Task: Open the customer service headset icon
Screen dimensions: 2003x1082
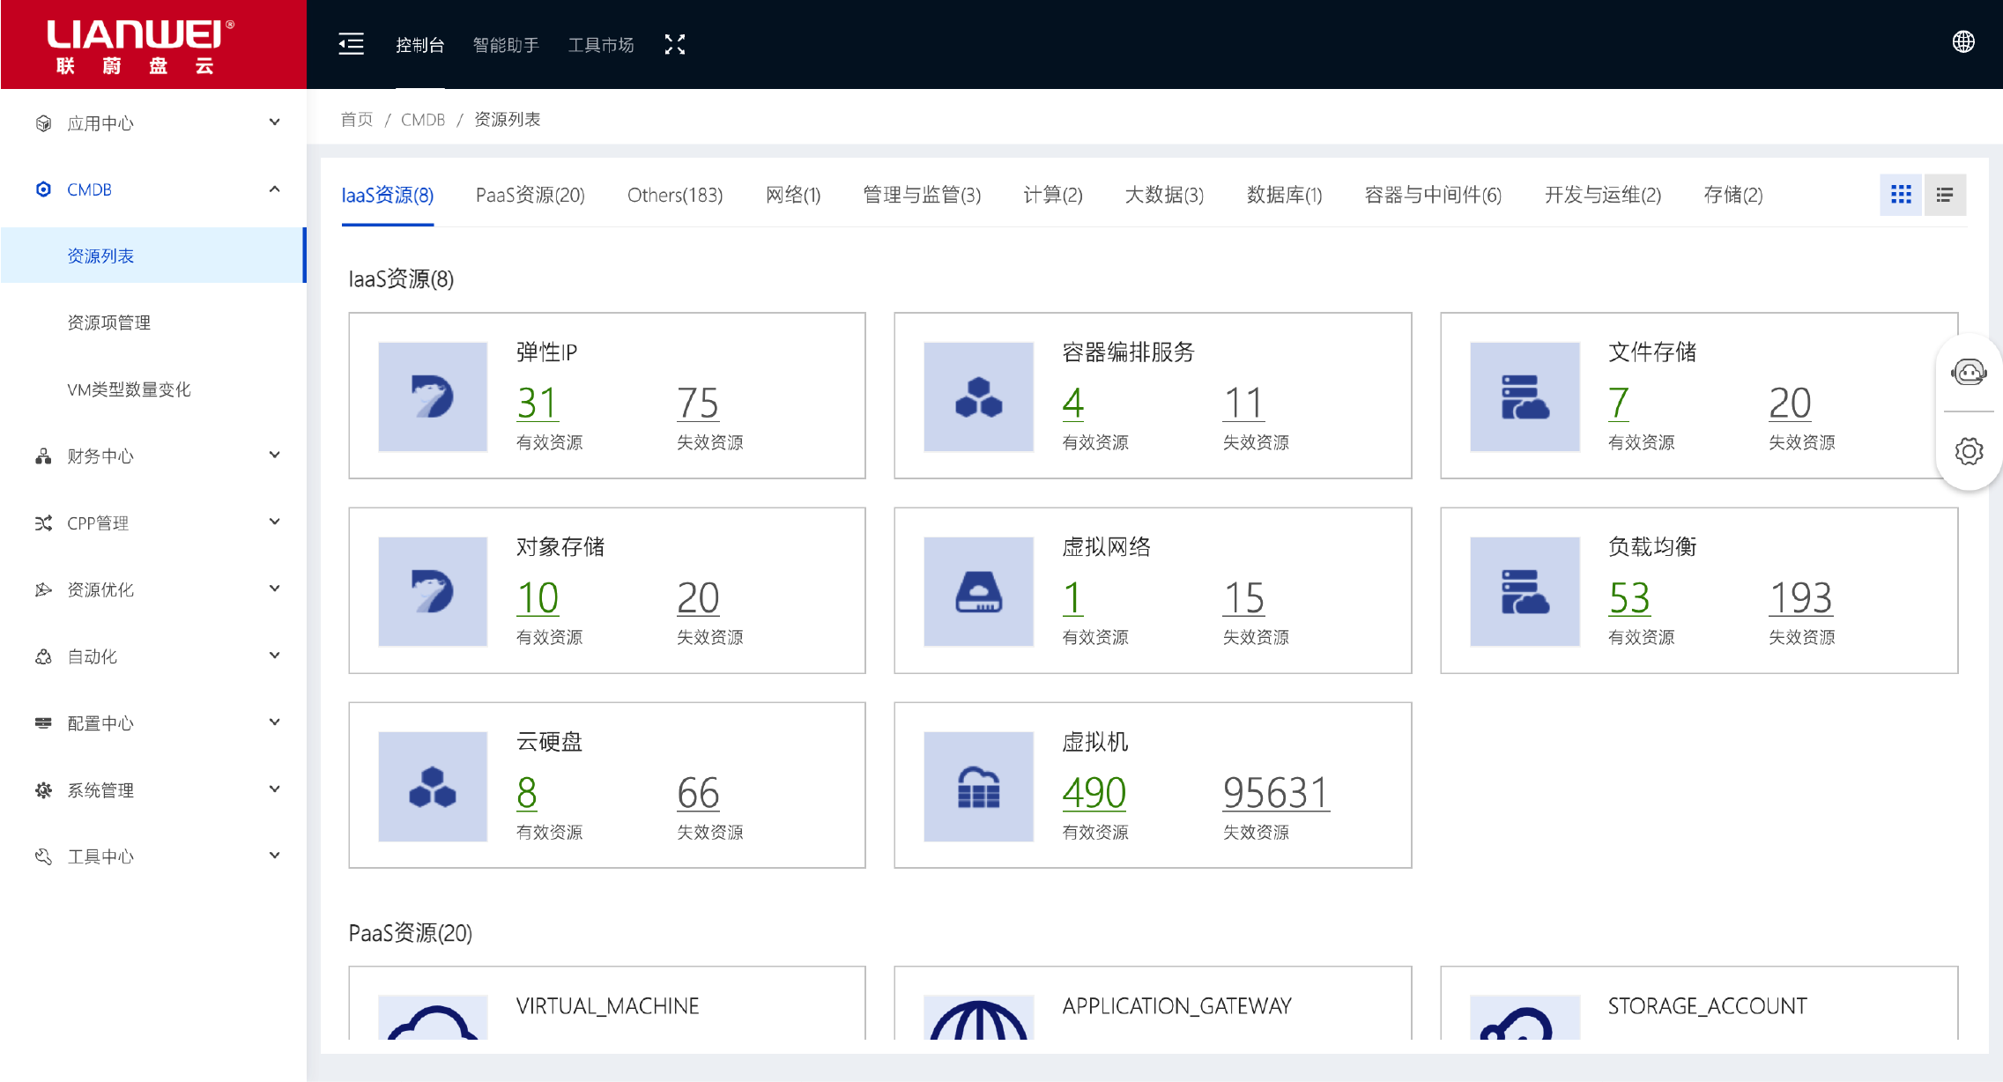Action: pyautogui.click(x=1969, y=372)
